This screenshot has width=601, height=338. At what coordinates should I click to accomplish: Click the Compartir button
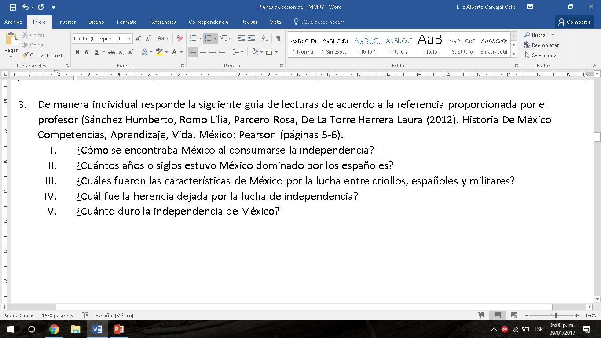pyautogui.click(x=574, y=22)
